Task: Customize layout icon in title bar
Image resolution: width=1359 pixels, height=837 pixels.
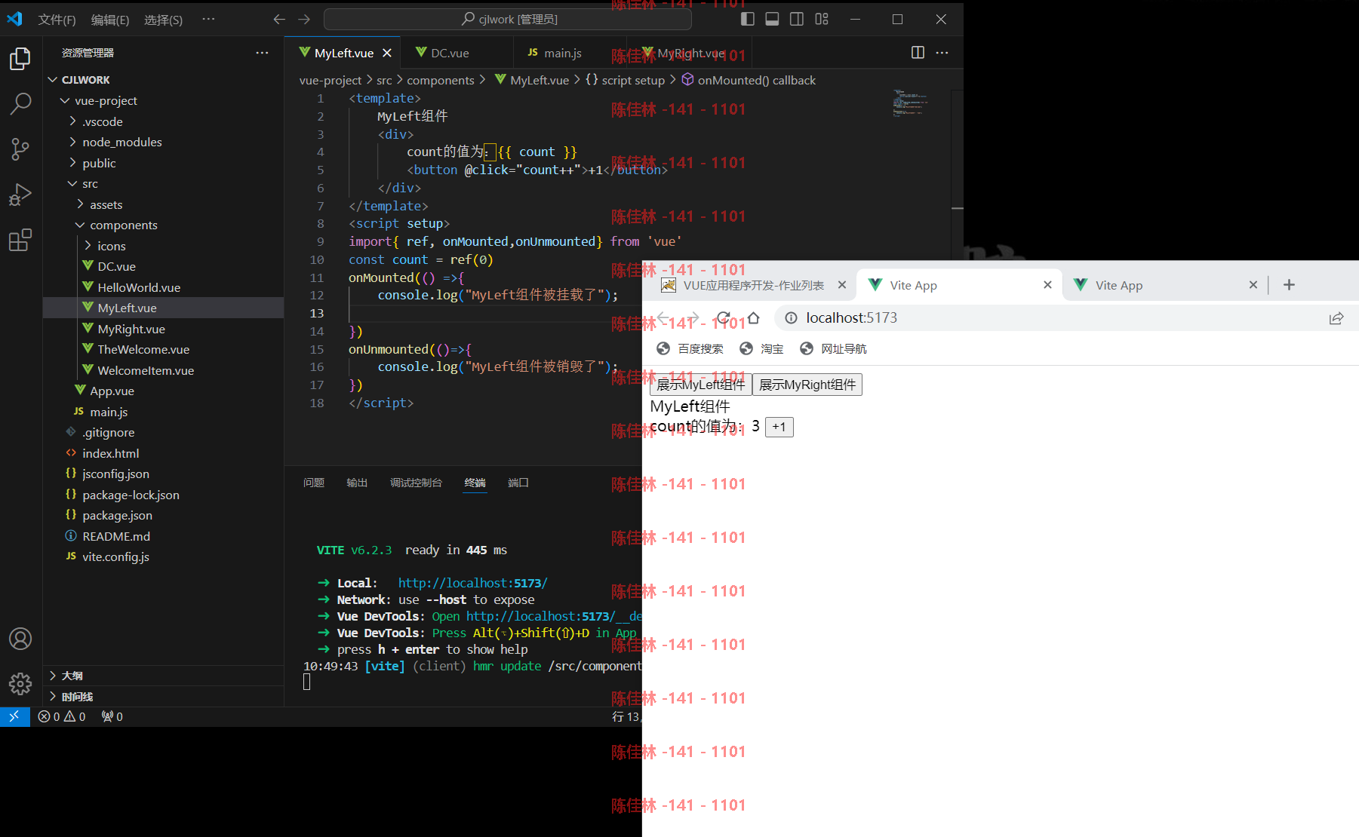Action: (x=822, y=19)
